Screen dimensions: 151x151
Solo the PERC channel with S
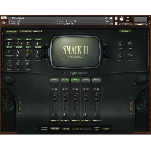[74, 89]
